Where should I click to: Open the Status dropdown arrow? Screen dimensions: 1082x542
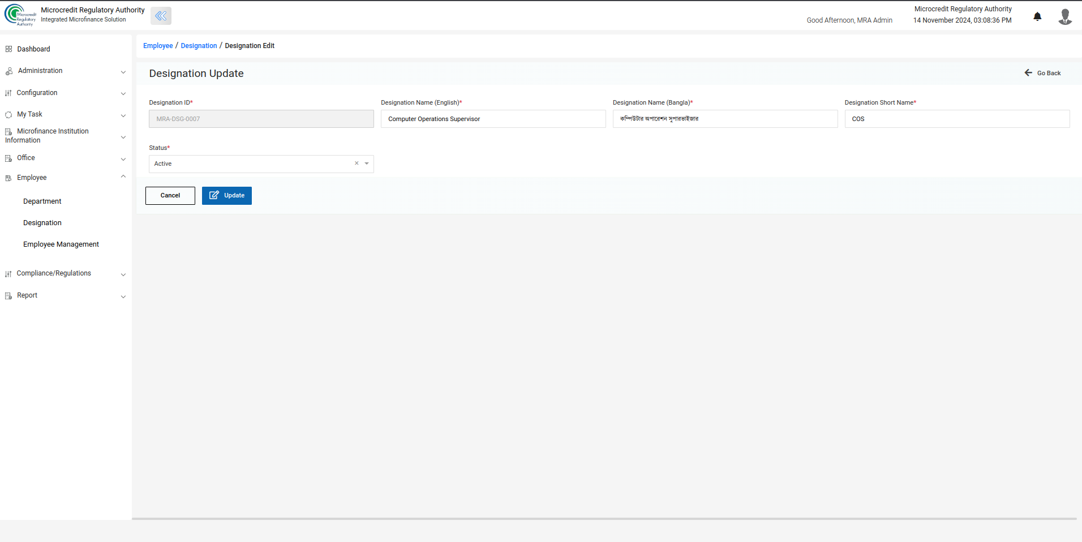coord(367,164)
